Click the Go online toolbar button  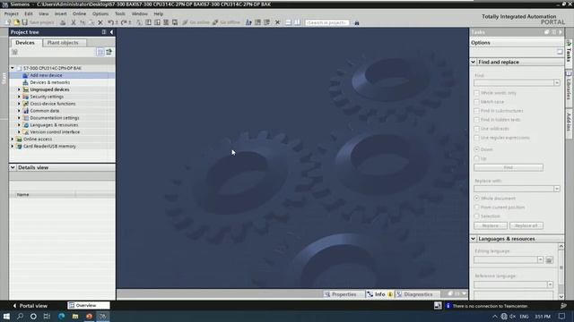click(196, 22)
